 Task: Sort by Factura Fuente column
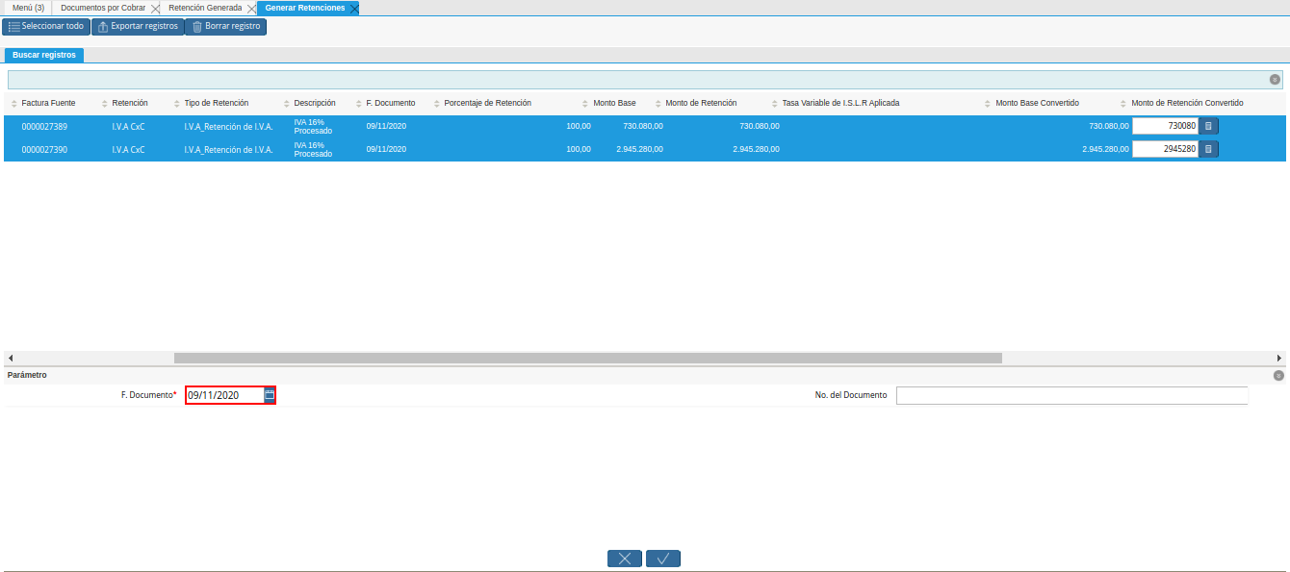click(48, 103)
